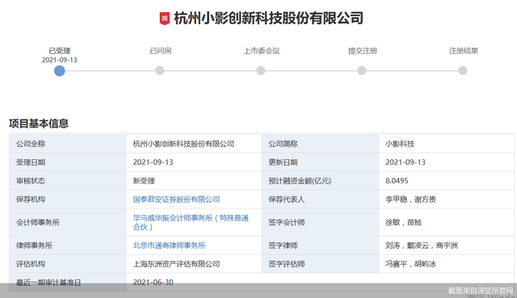Click the 2021-09-13 date under 已受理

tap(59, 60)
